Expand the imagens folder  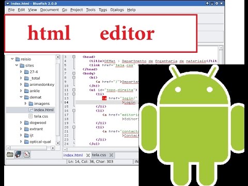point(25,103)
